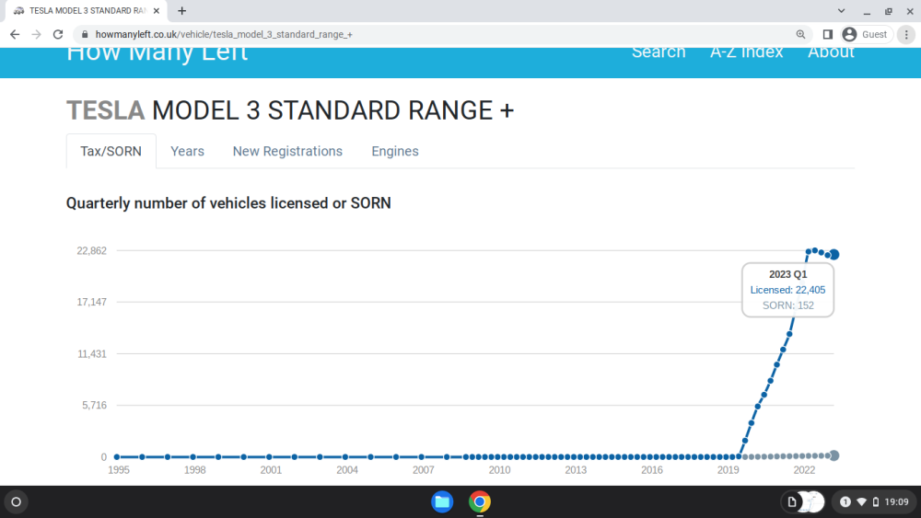Open the About page link
Viewport: 921px width, 518px height.
click(x=831, y=52)
